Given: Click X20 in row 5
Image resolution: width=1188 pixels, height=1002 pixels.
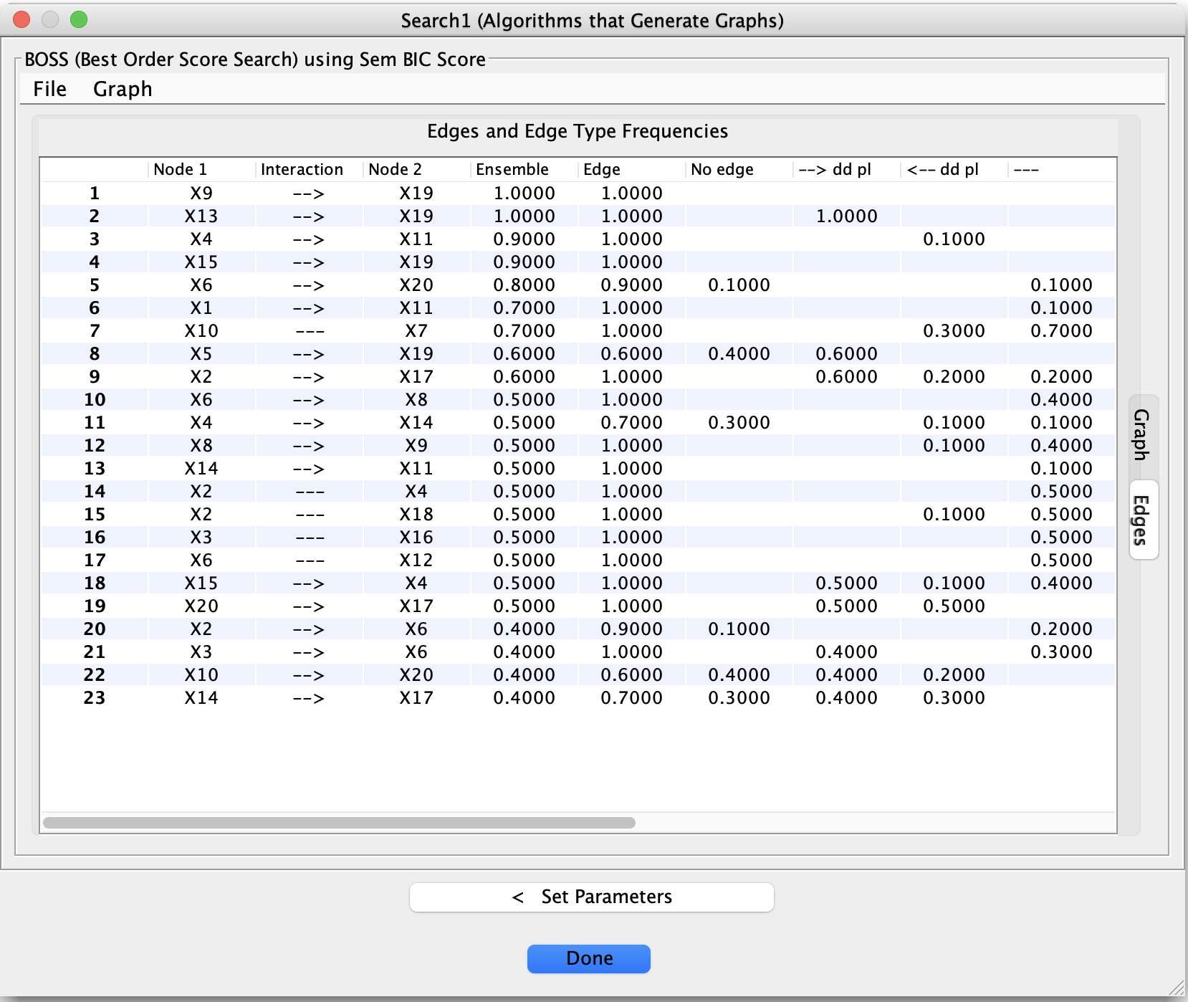Looking at the screenshot, I should point(416,285).
